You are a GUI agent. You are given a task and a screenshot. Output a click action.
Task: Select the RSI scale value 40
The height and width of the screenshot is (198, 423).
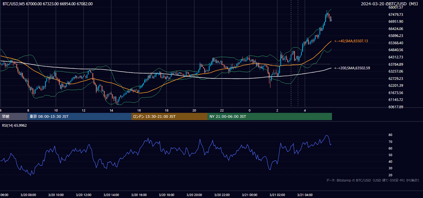pyautogui.click(x=391, y=161)
